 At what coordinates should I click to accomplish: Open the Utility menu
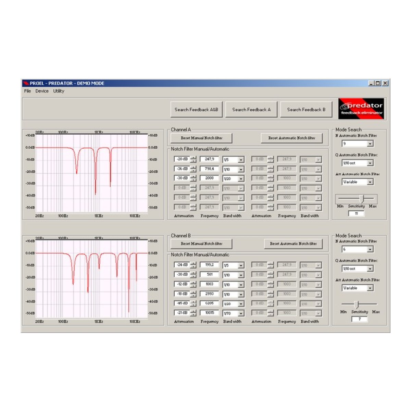pos(59,91)
